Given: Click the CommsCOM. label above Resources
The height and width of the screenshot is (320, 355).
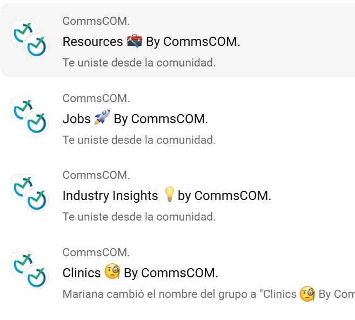Looking at the screenshot, I should click(x=96, y=22).
